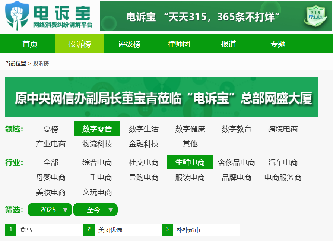Click the 电诉宝 fist shield logo

click(17, 16)
